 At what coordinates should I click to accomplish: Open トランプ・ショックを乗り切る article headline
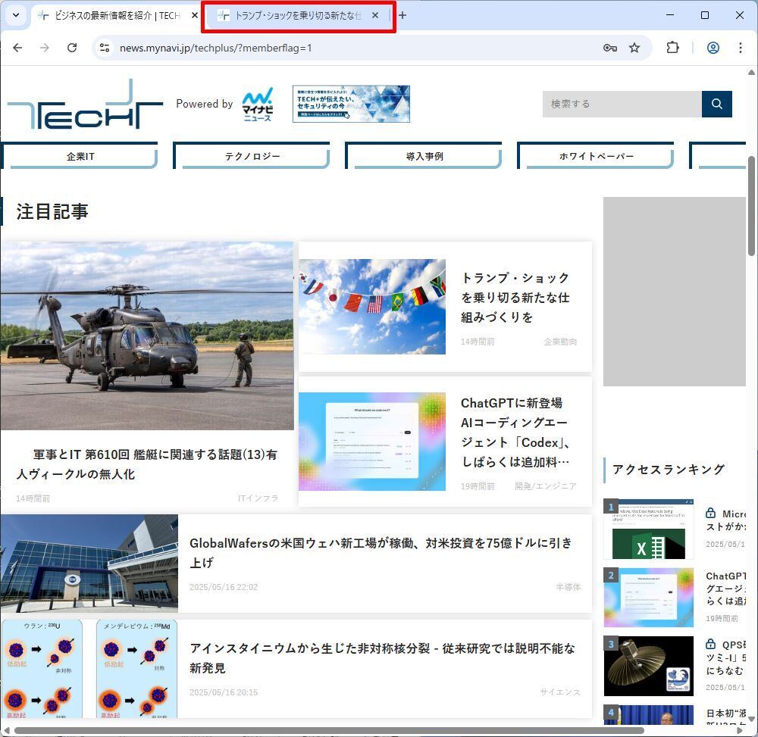(515, 298)
